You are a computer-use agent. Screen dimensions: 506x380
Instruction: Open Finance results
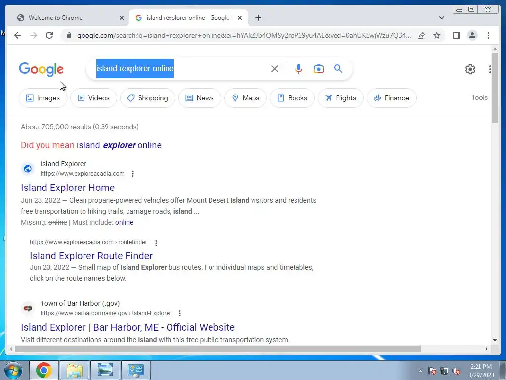tap(391, 98)
